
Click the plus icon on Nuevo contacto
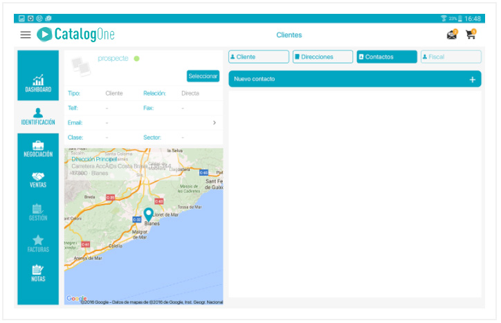473,80
